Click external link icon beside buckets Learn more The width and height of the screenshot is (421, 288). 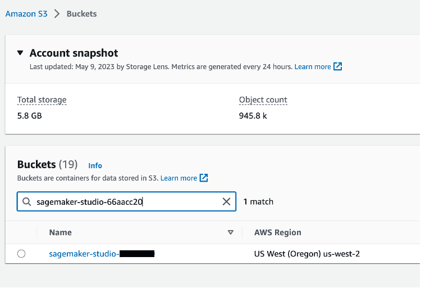point(204,178)
